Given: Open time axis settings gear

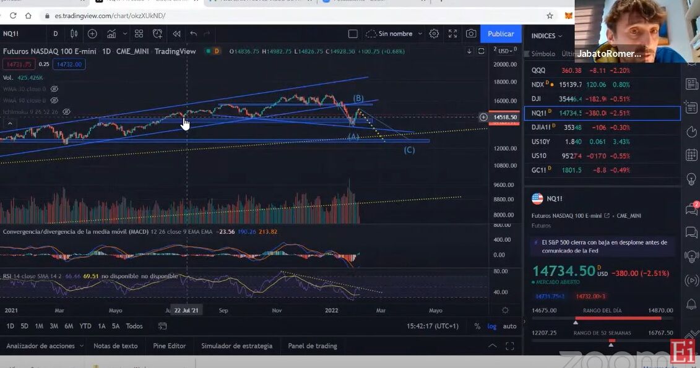Looking at the screenshot, I should [505, 310].
